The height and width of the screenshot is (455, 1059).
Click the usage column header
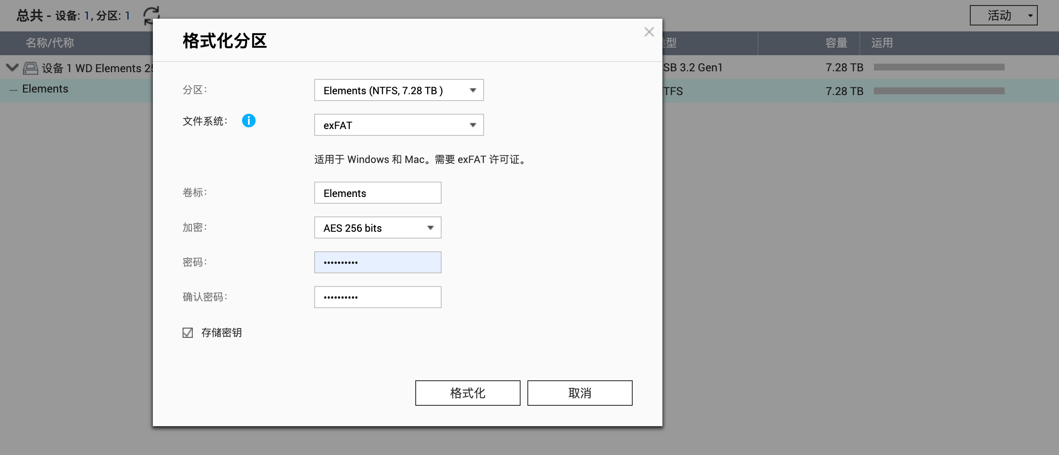[882, 43]
